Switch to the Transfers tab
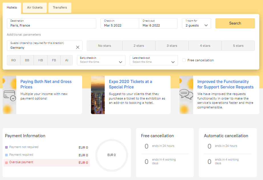The width and height of the screenshot is (263, 180). tap(60, 8)
